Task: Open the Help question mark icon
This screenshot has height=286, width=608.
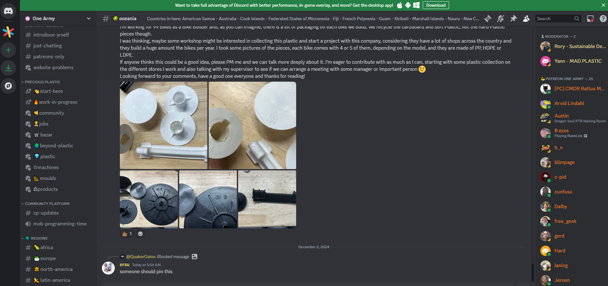Action: coord(603,19)
